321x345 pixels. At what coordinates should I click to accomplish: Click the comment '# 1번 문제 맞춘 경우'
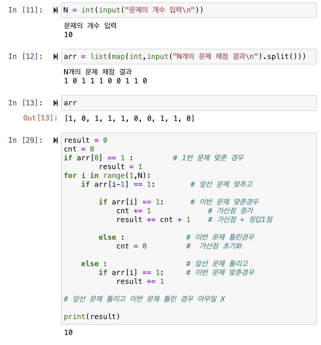(x=208, y=158)
